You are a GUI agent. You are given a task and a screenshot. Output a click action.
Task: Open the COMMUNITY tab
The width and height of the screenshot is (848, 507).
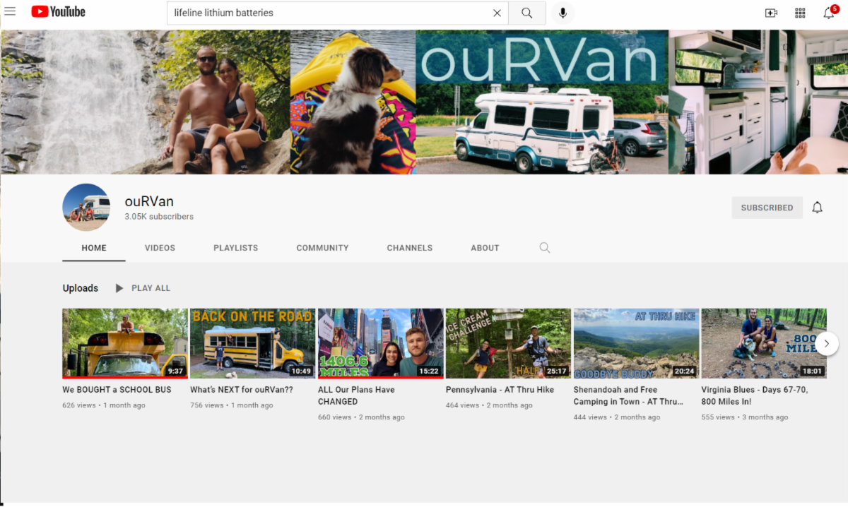[322, 248]
